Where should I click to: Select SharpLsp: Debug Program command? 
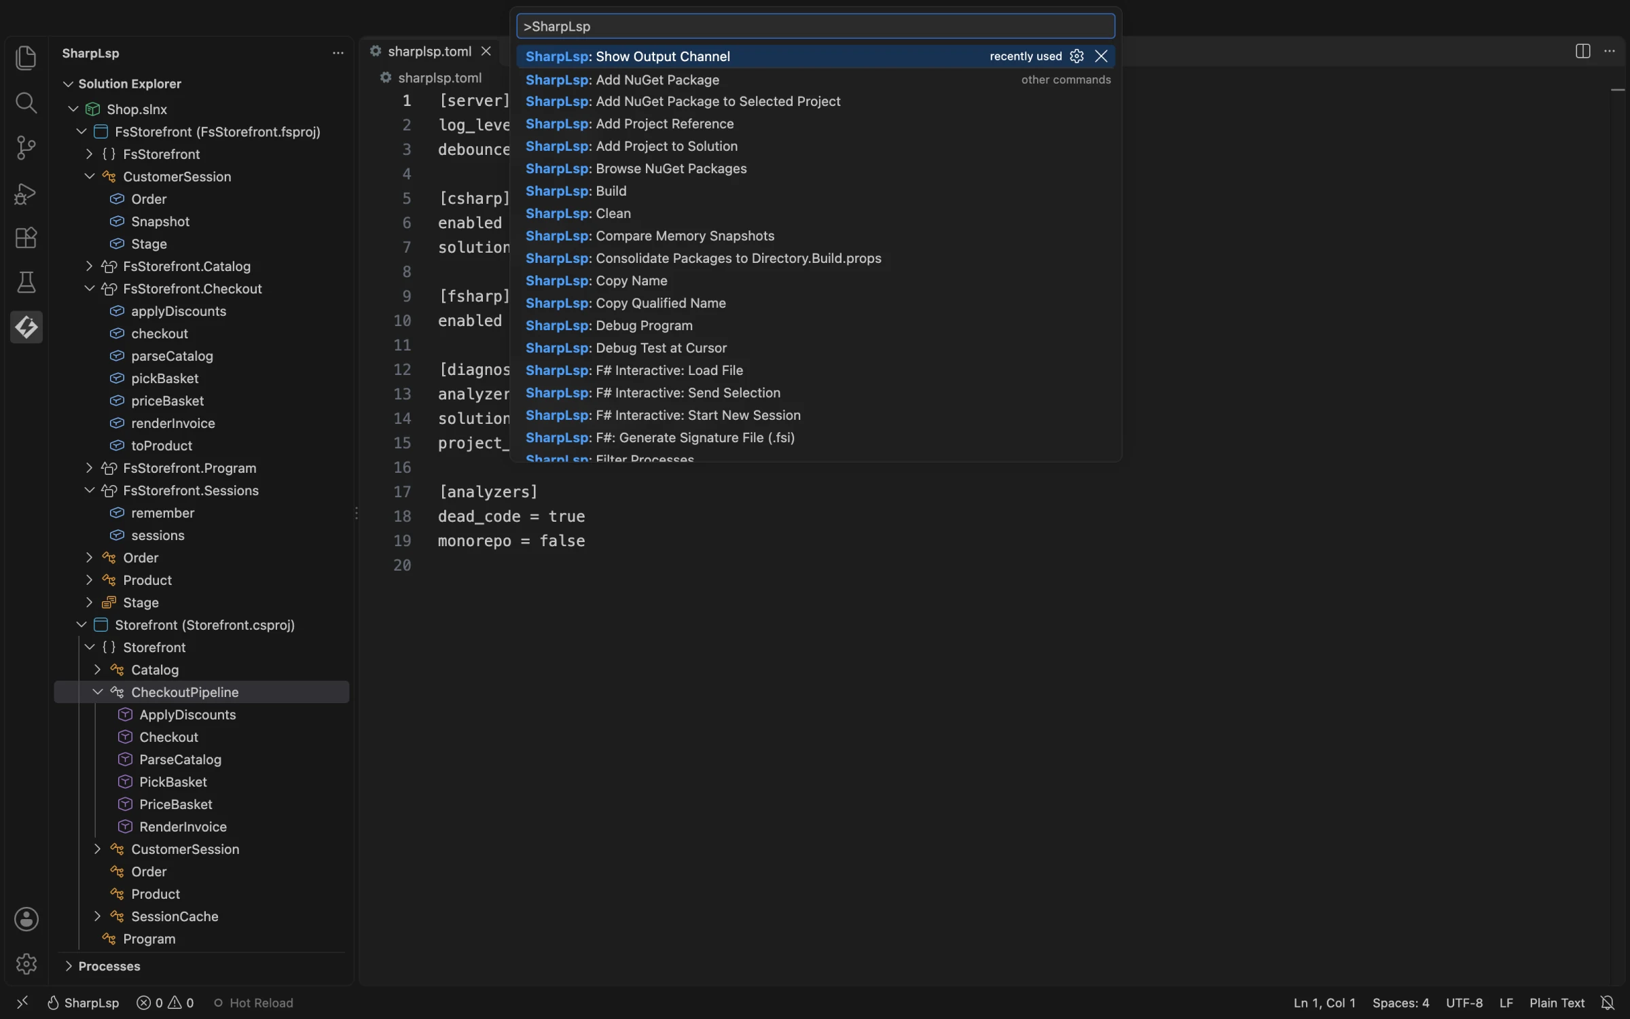coord(815,325)
